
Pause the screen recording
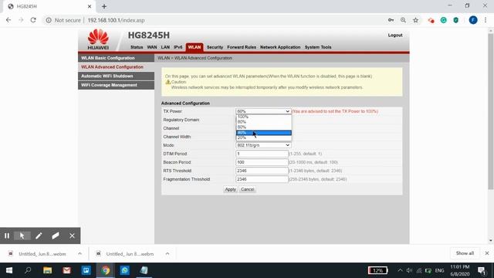pos(7,236)
